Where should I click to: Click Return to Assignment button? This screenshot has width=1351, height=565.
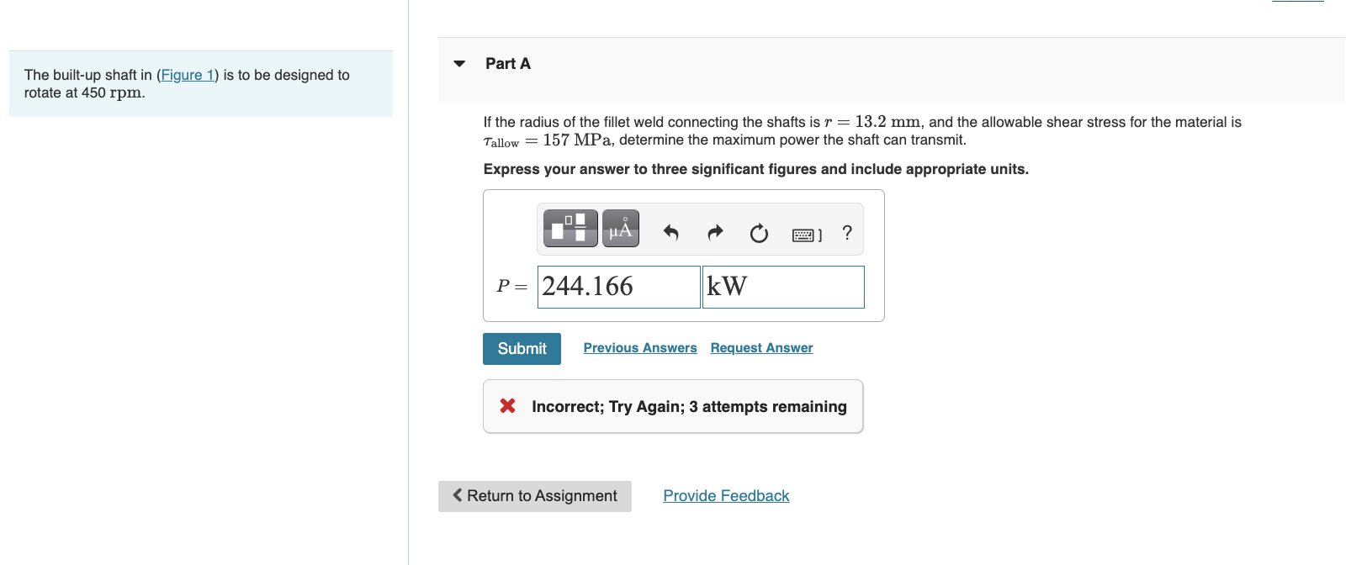[x=535, y=496]
